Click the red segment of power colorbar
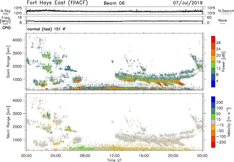Image resolution: width=234 pixels, height=162 pixels. coord(213,39)
